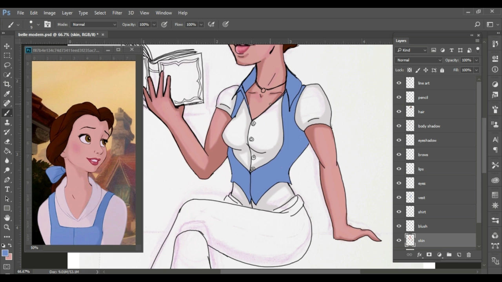Select the Quick Selection tool

coord(7,74)
